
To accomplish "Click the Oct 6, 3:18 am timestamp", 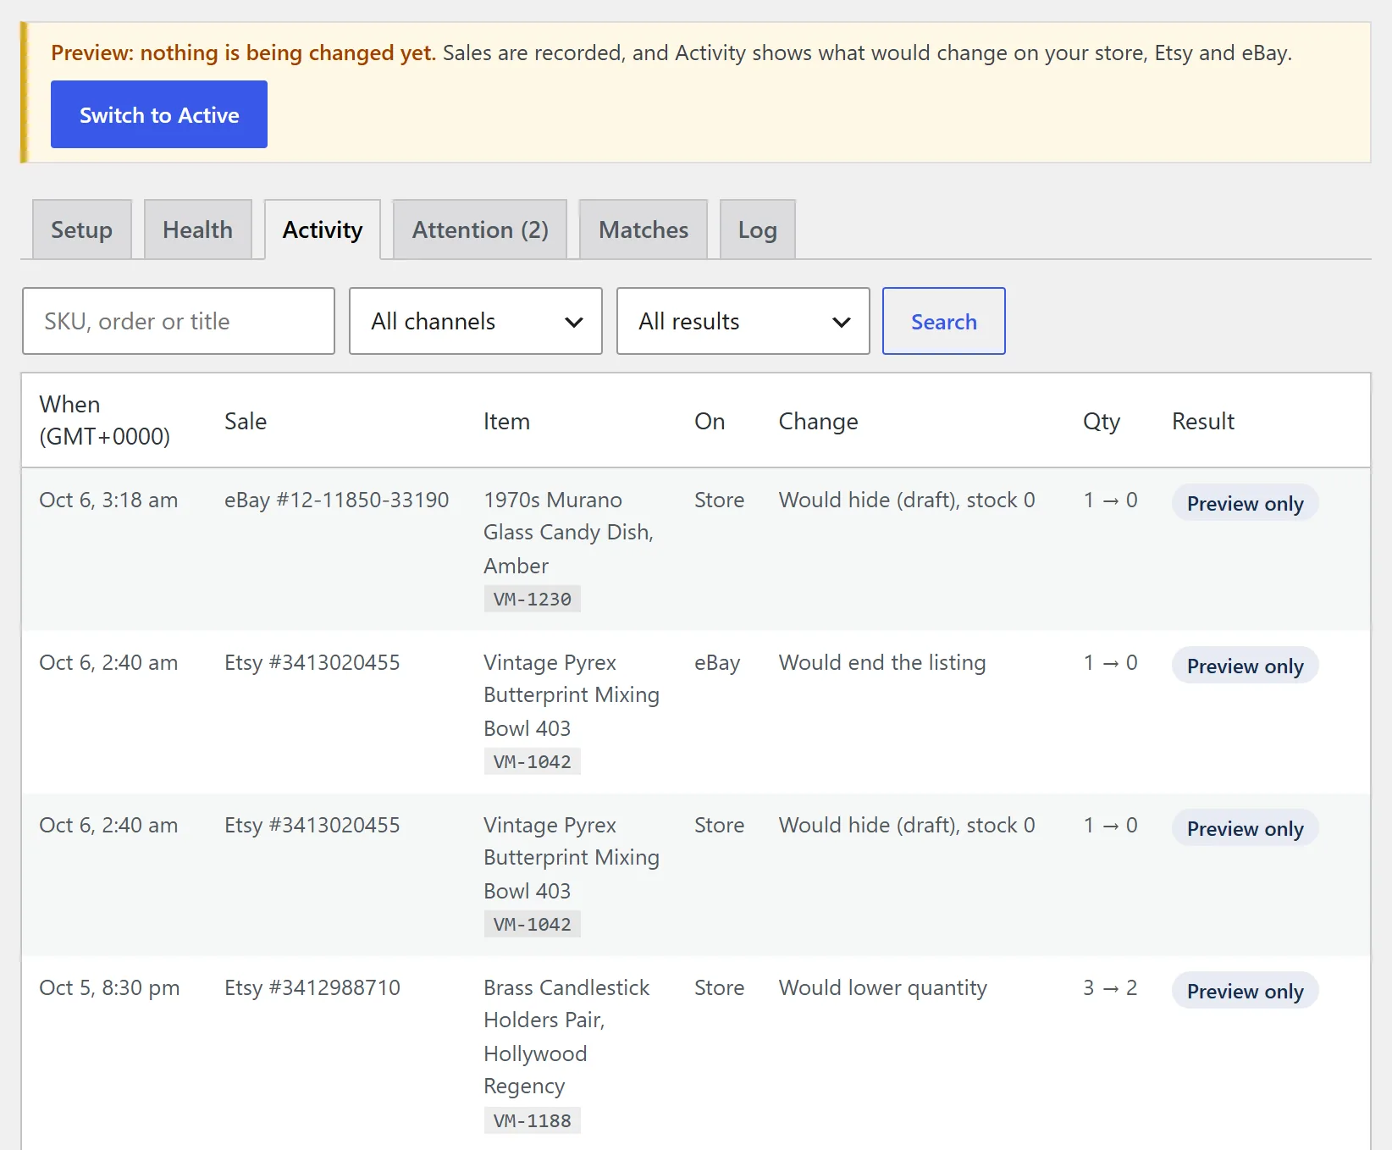I will click(108, 500).
